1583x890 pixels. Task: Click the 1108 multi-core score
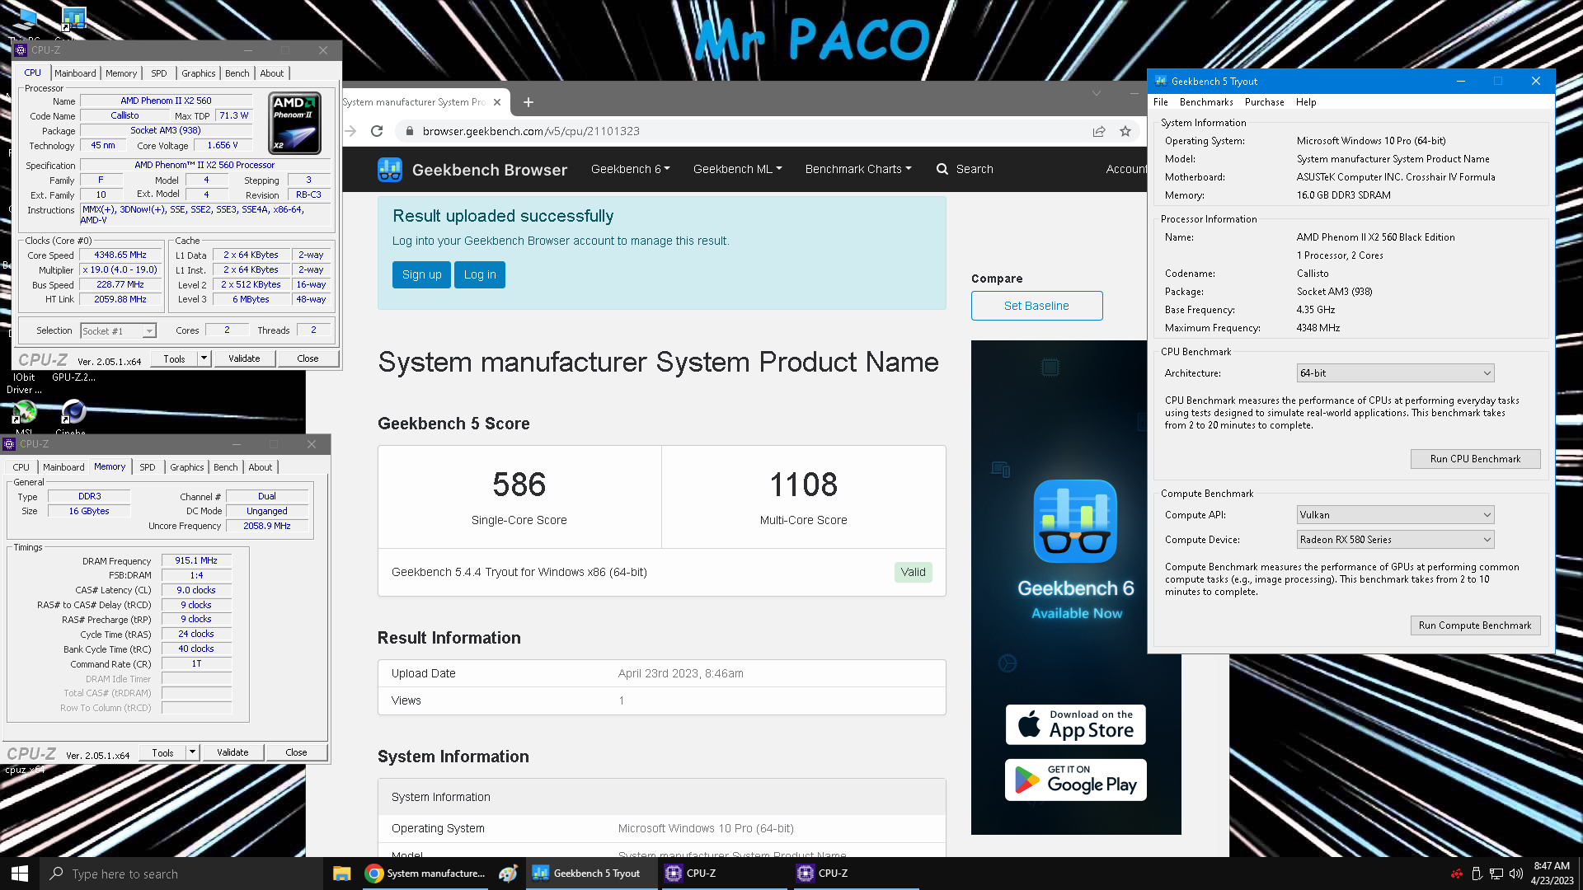coord(804,485)
